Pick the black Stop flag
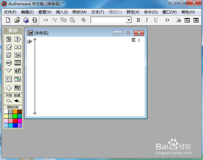 pos(17,101)
